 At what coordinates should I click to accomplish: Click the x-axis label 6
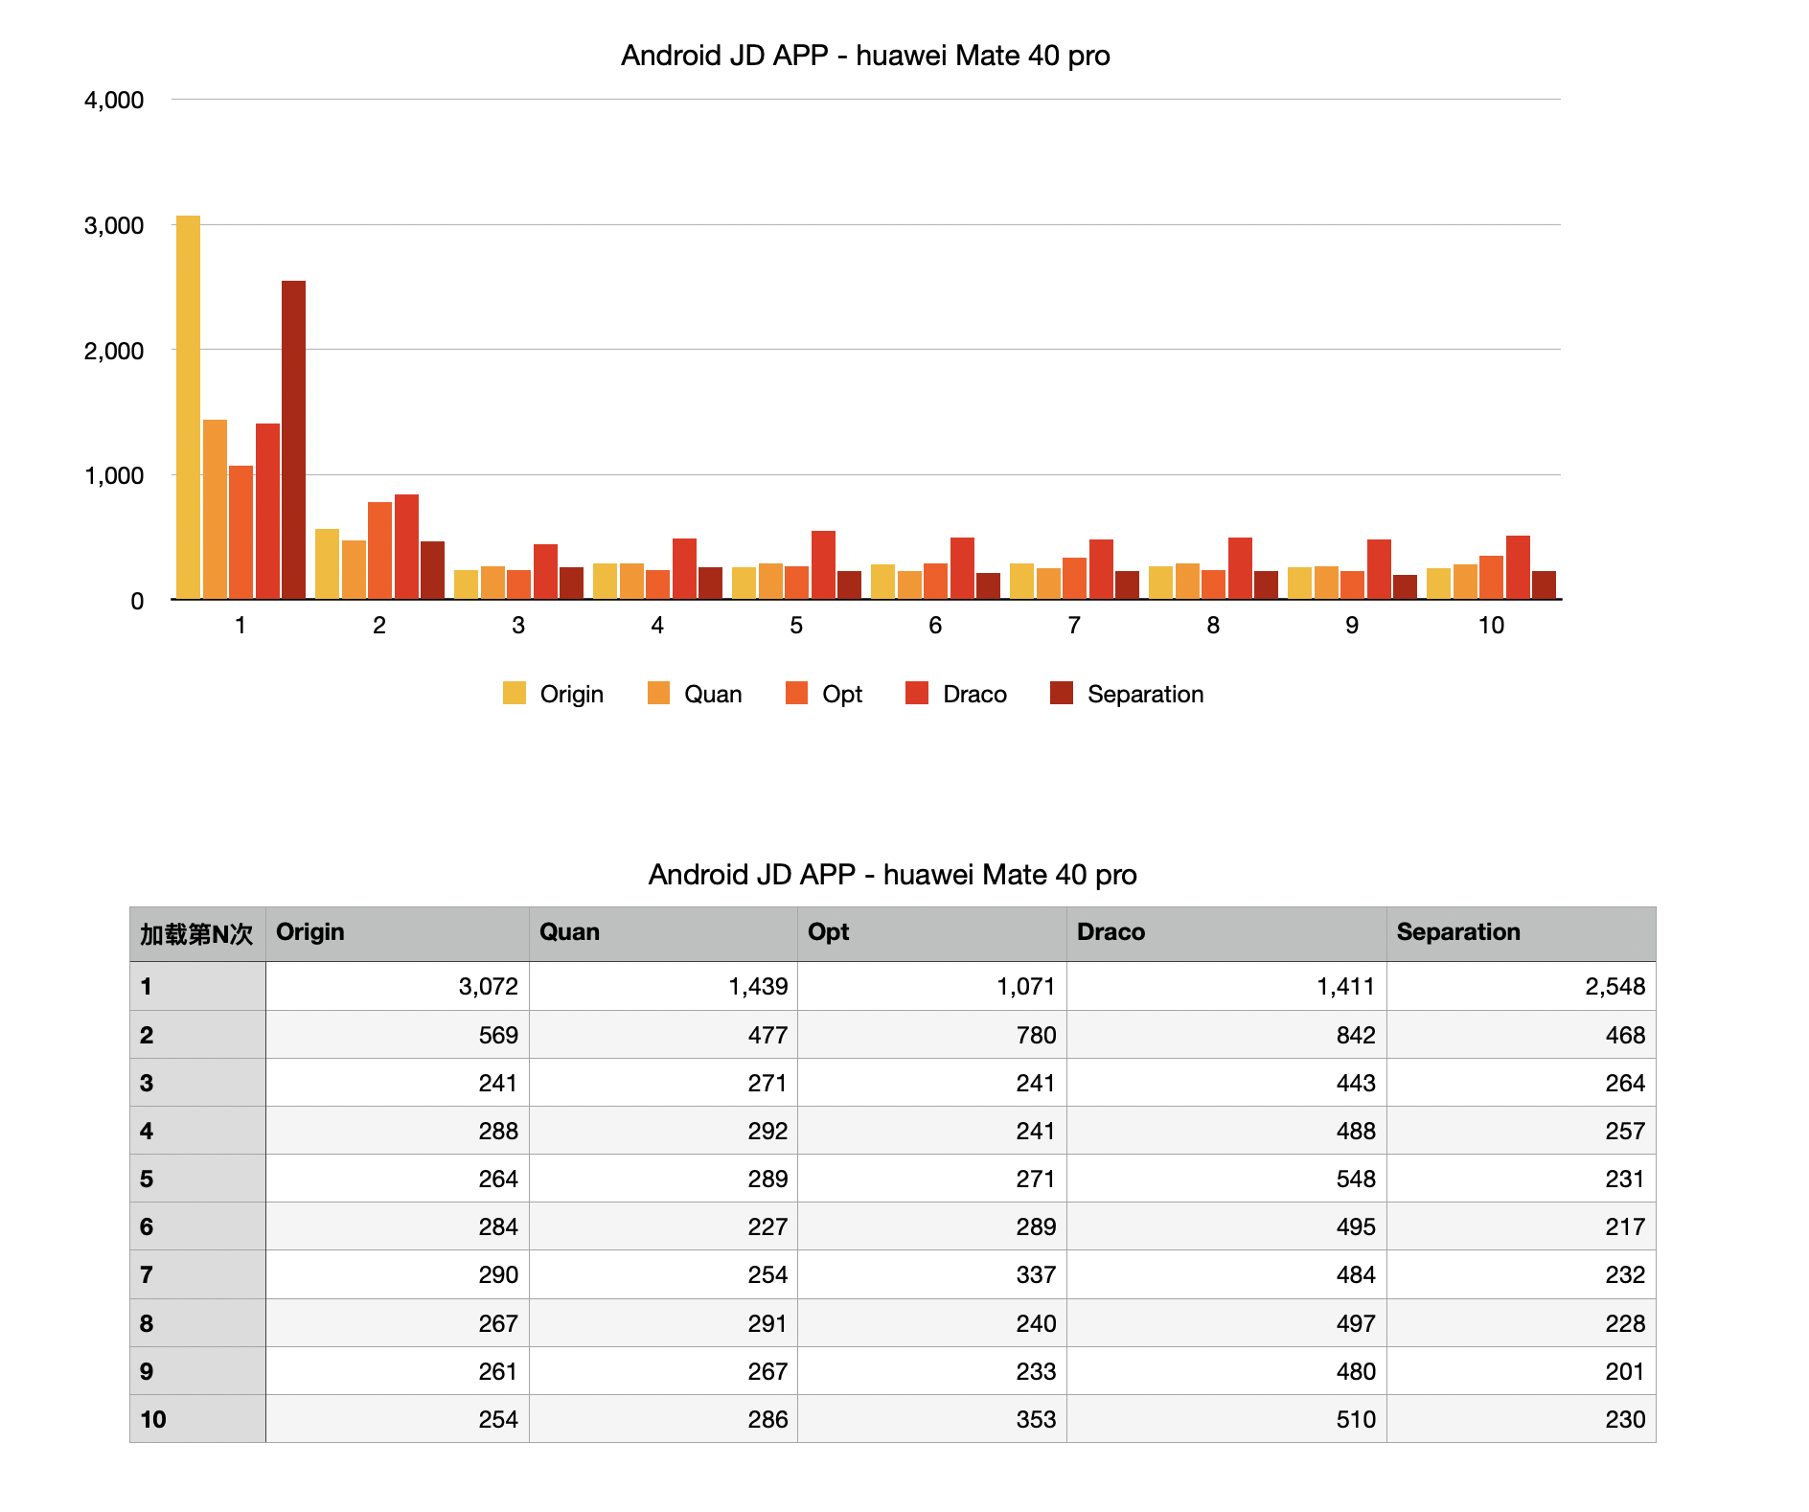pos(935,625)
